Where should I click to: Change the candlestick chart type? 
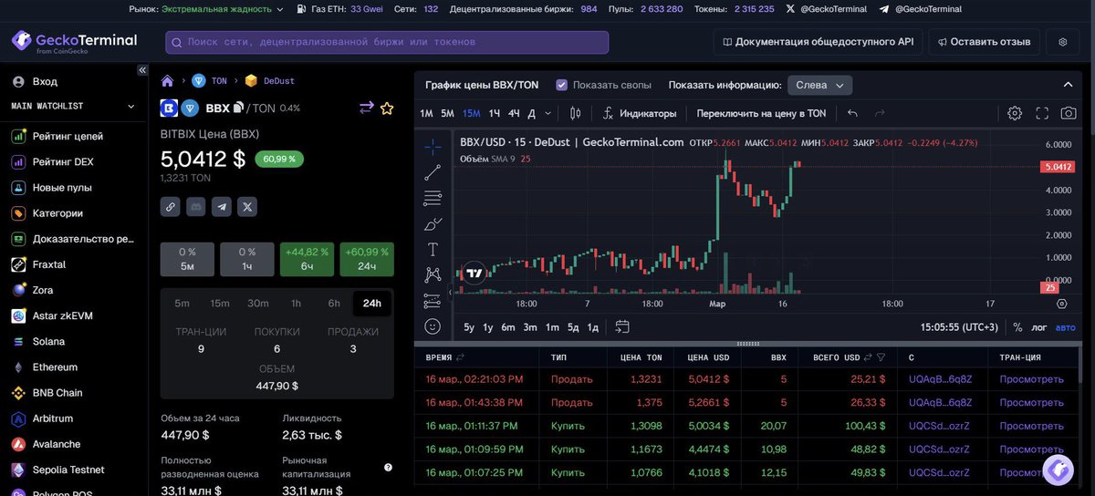575,113
